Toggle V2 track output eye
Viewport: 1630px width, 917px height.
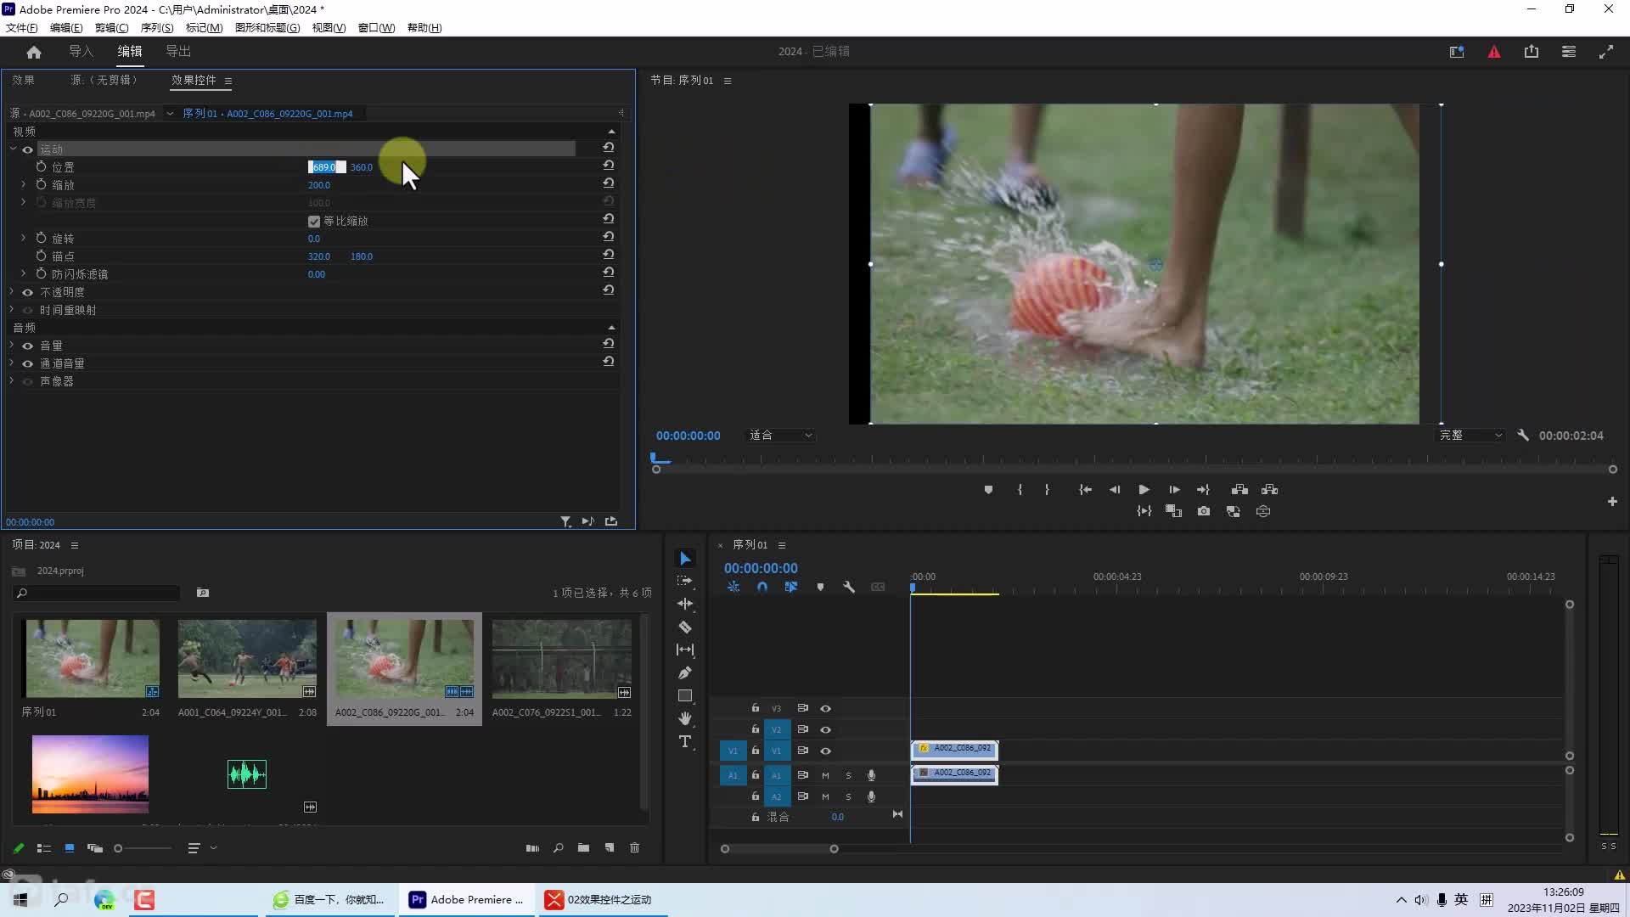825,729
